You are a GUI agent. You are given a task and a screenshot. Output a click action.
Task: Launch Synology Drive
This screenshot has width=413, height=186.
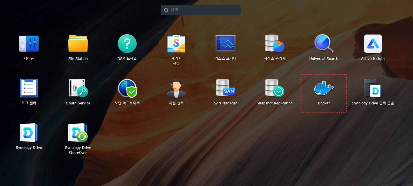pos(29,132)
